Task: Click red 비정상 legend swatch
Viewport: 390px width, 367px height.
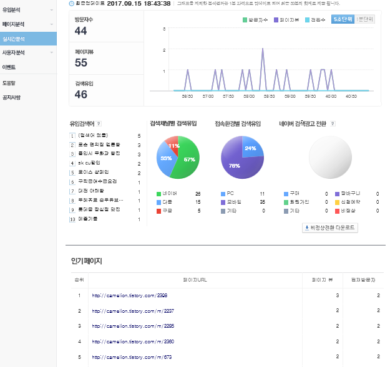Action: click(337, 211)
